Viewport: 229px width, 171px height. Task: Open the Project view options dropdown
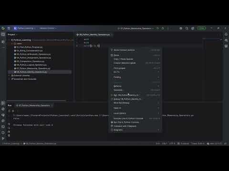[12, 35]
